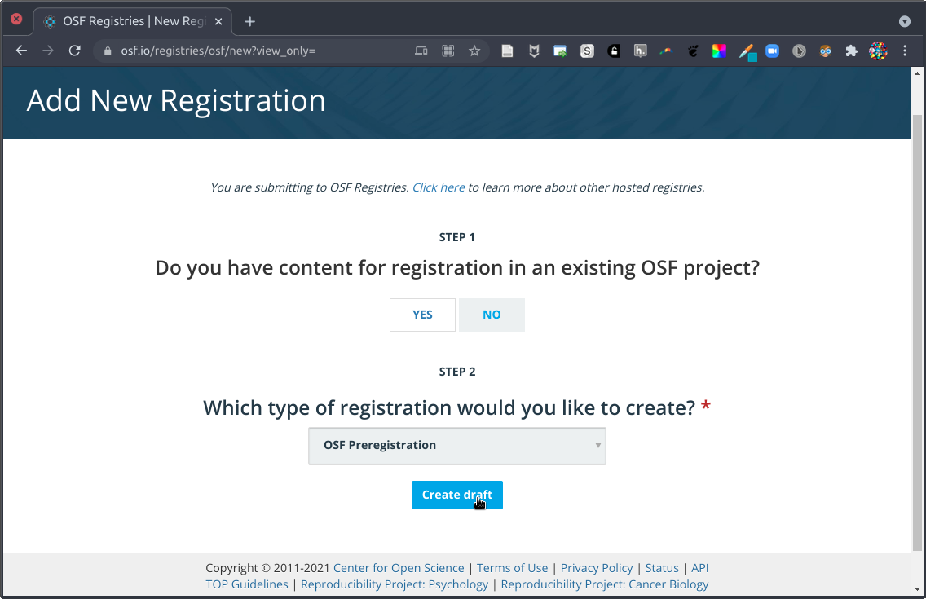Screen dimensions: 926x599
Task: Click the address bar URL field
Action: (261, 51)
